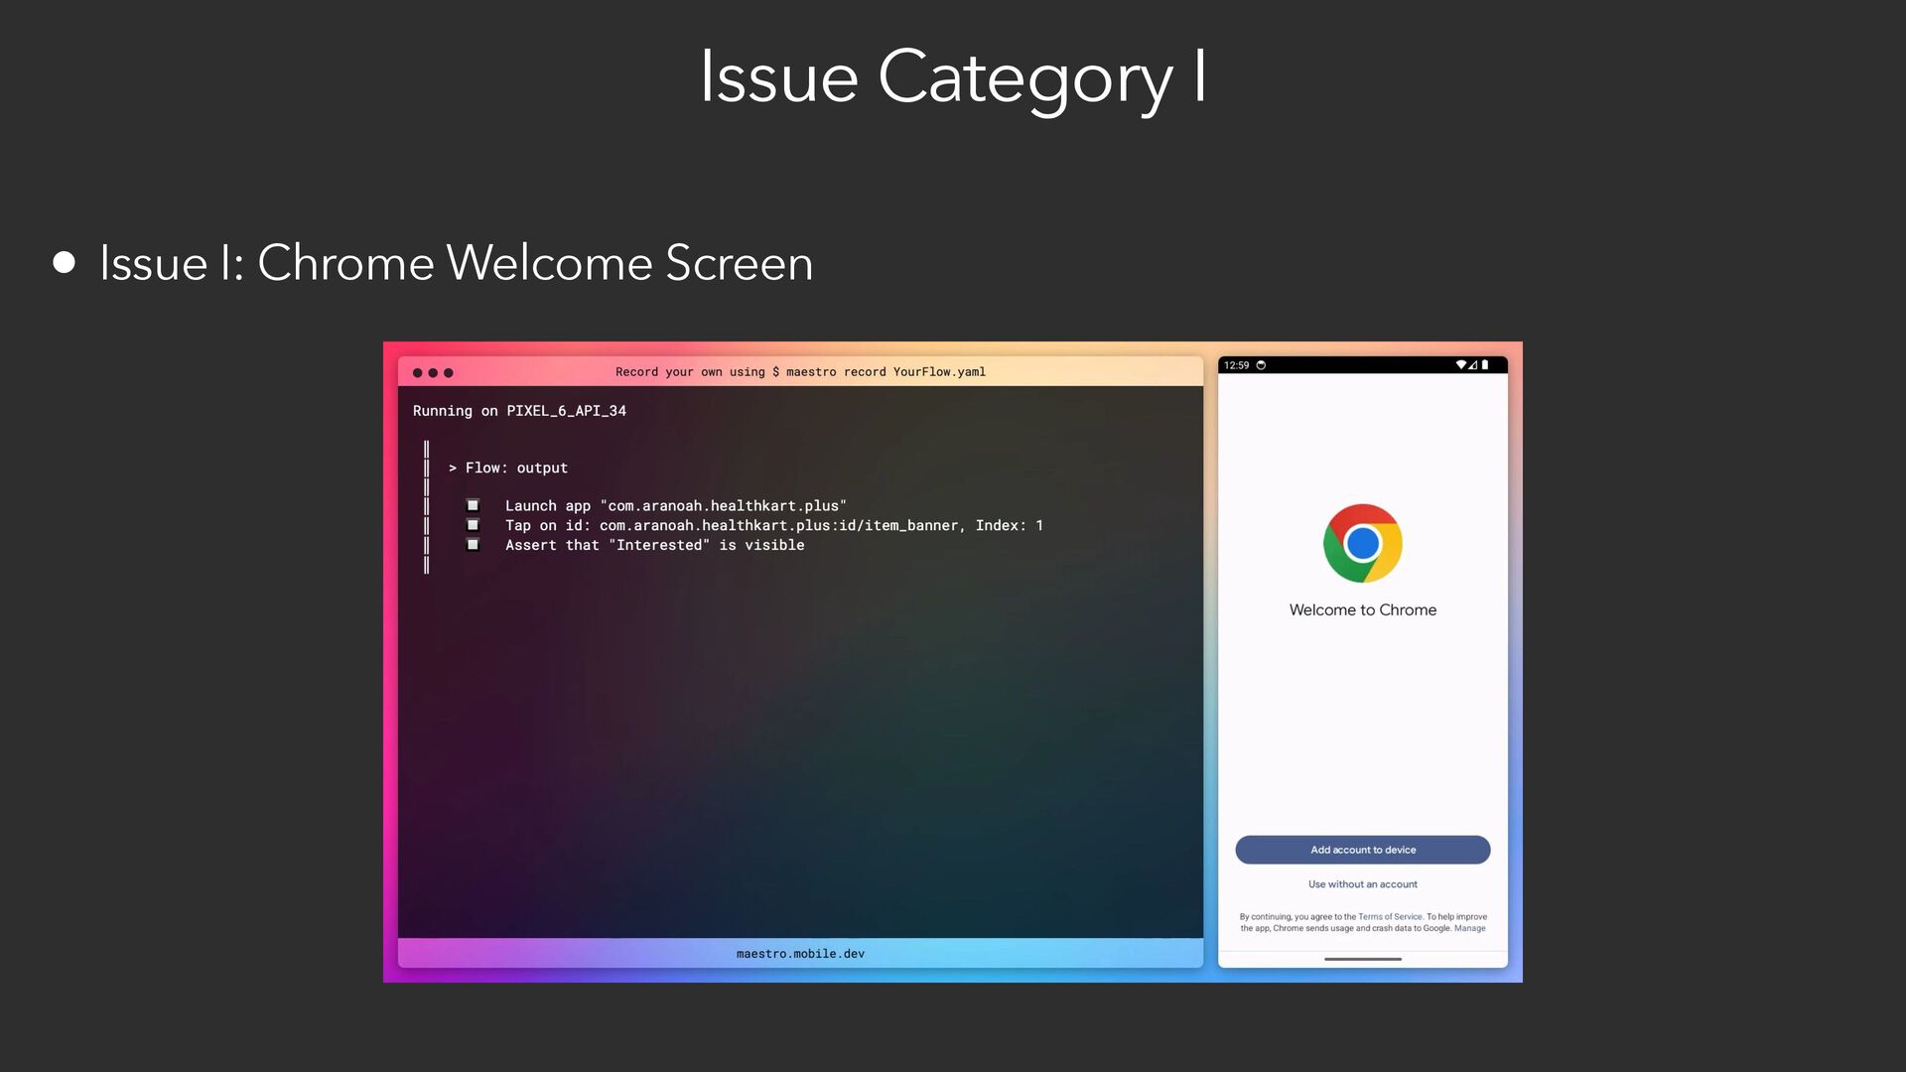Click the Android home gesture bar

coord(1362,959)
